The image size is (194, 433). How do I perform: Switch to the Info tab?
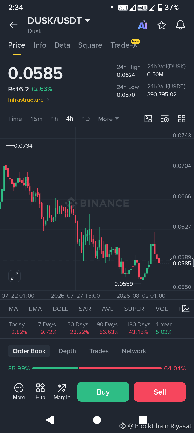point(40,45)
